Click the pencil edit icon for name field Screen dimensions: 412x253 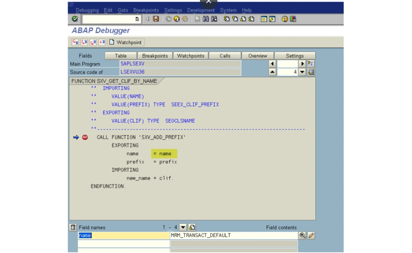pyautogui.click(x=311, y=235)
